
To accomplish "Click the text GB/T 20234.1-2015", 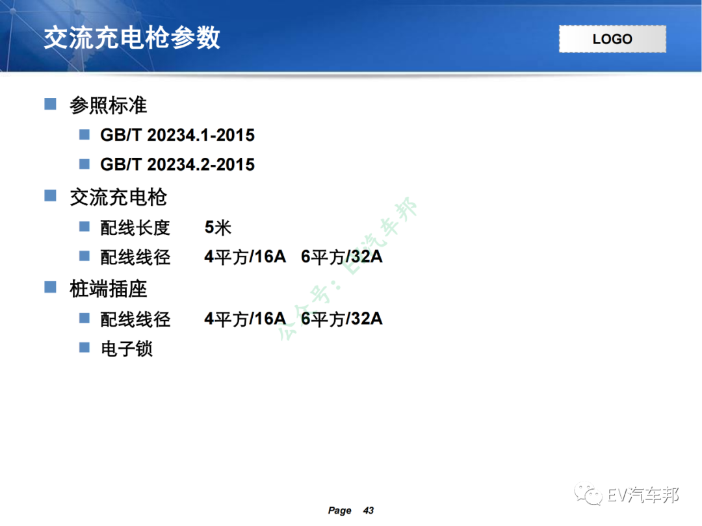I will coord(177,136).
